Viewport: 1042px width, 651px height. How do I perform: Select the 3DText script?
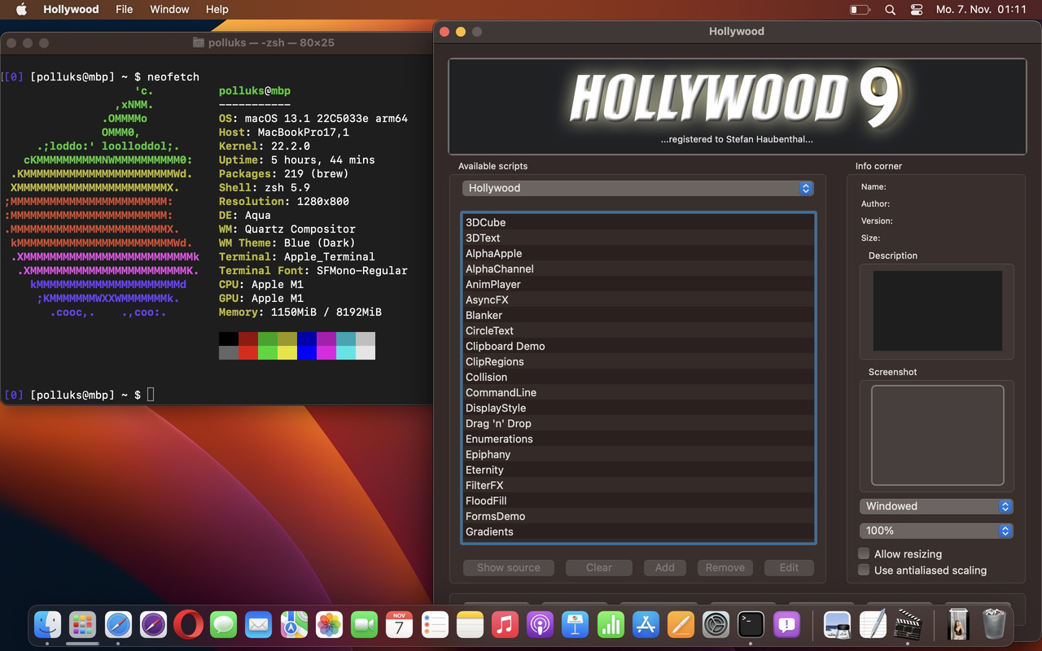tap(638, 238)
